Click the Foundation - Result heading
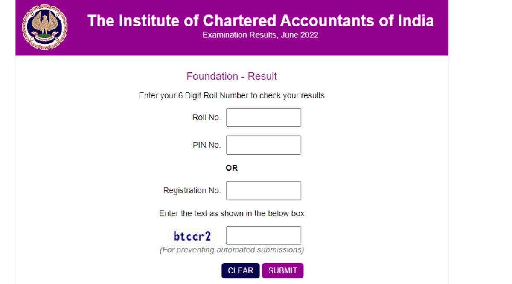512x284 pixels. (231, 76)
